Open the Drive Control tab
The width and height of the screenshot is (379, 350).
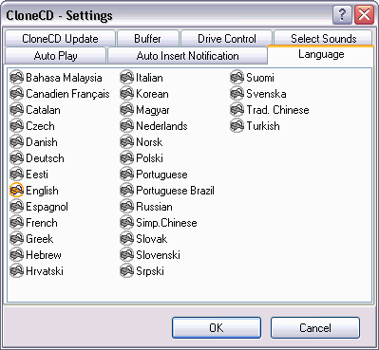[x=226, y=39]
